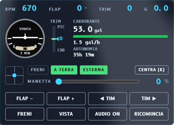The height and width of the screenshot is (125, 174).
Task: Click the throttle percentage 0 %
Action: tap(162, 81)
